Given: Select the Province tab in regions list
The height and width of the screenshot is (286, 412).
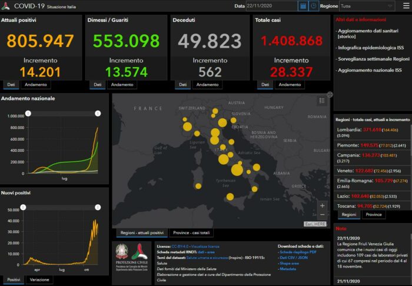Looking at the screenshot, I should [374, 215].
